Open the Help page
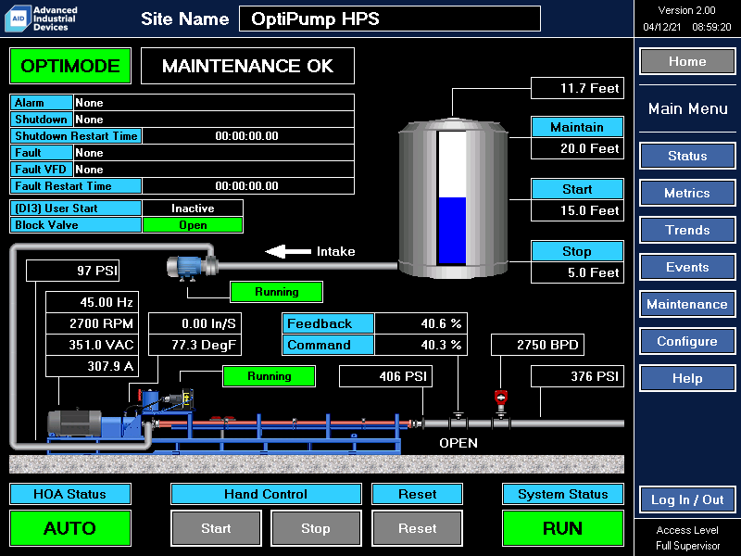This screenshot has height=556, width=741. 687,378
